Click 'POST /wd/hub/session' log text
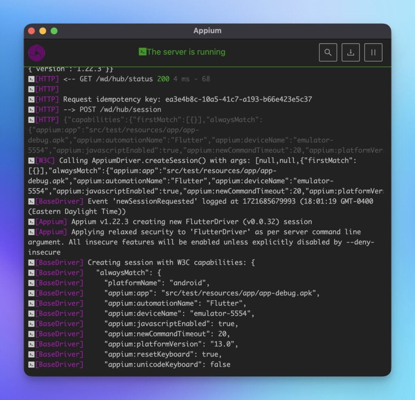 click(x=120, y=110)
